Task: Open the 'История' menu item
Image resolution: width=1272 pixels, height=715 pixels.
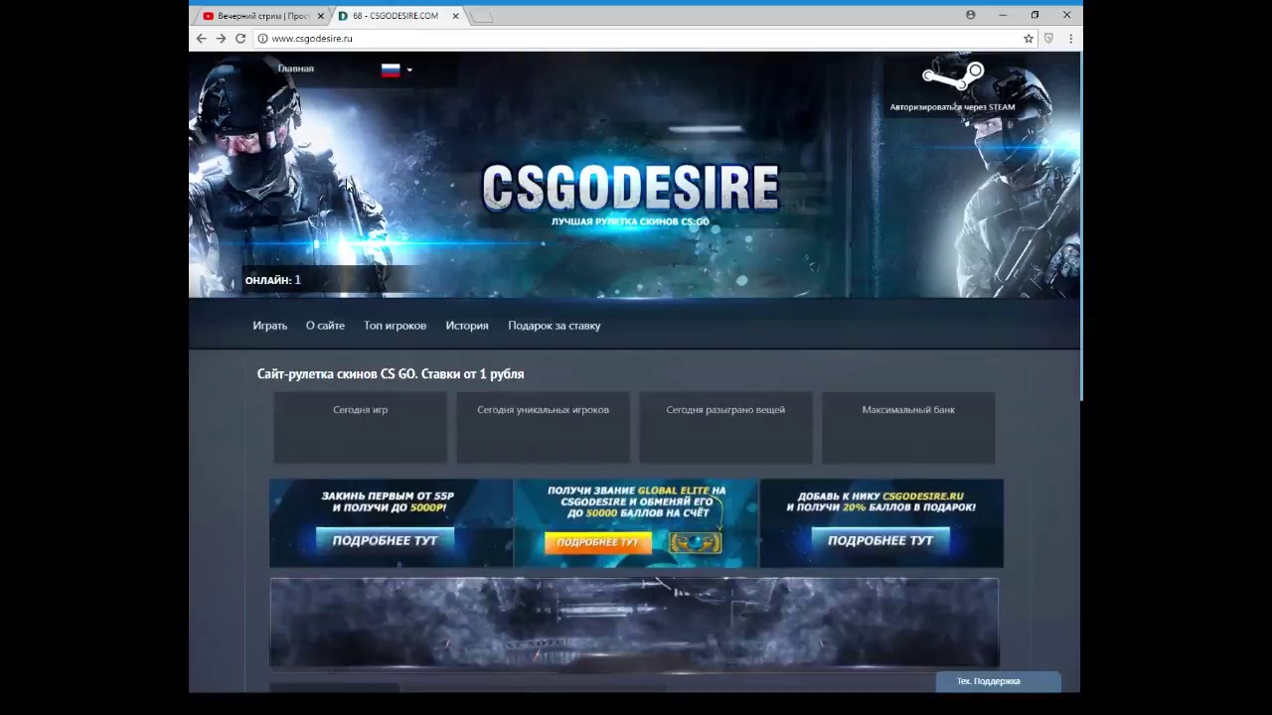Action: click(467, 326)
